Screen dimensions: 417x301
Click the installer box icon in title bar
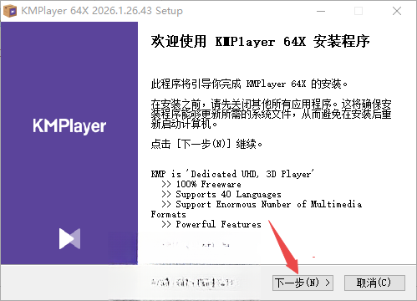click(10, 11)
